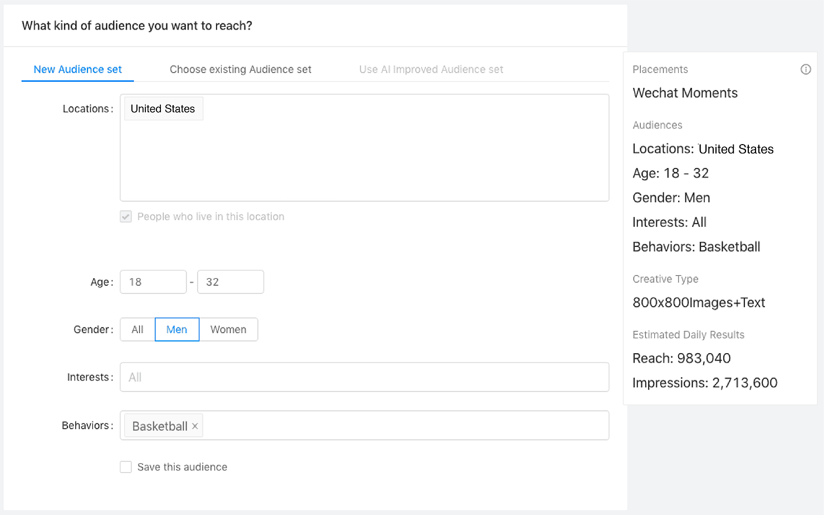Viewport: 824px width, 515px height.
Task: Open the Use AI Improved Audience set tab
Action: pos(431,69)
